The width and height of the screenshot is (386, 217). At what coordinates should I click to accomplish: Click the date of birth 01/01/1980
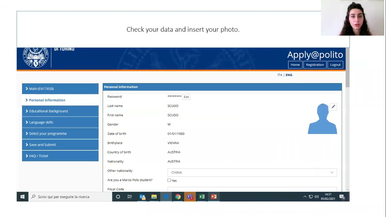(x=176, y=134)
